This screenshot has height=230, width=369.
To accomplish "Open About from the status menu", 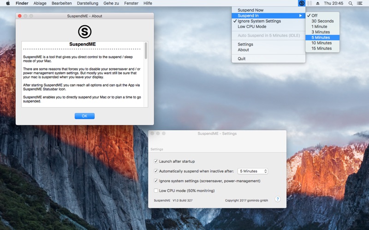I will 268,50.
